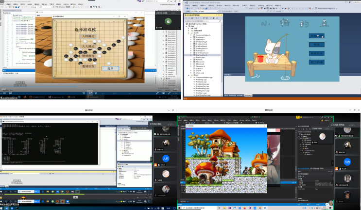The image size is (361, 210).
Task: Open the chat bubble icon in Go video bar
Action: coord(10,93)
